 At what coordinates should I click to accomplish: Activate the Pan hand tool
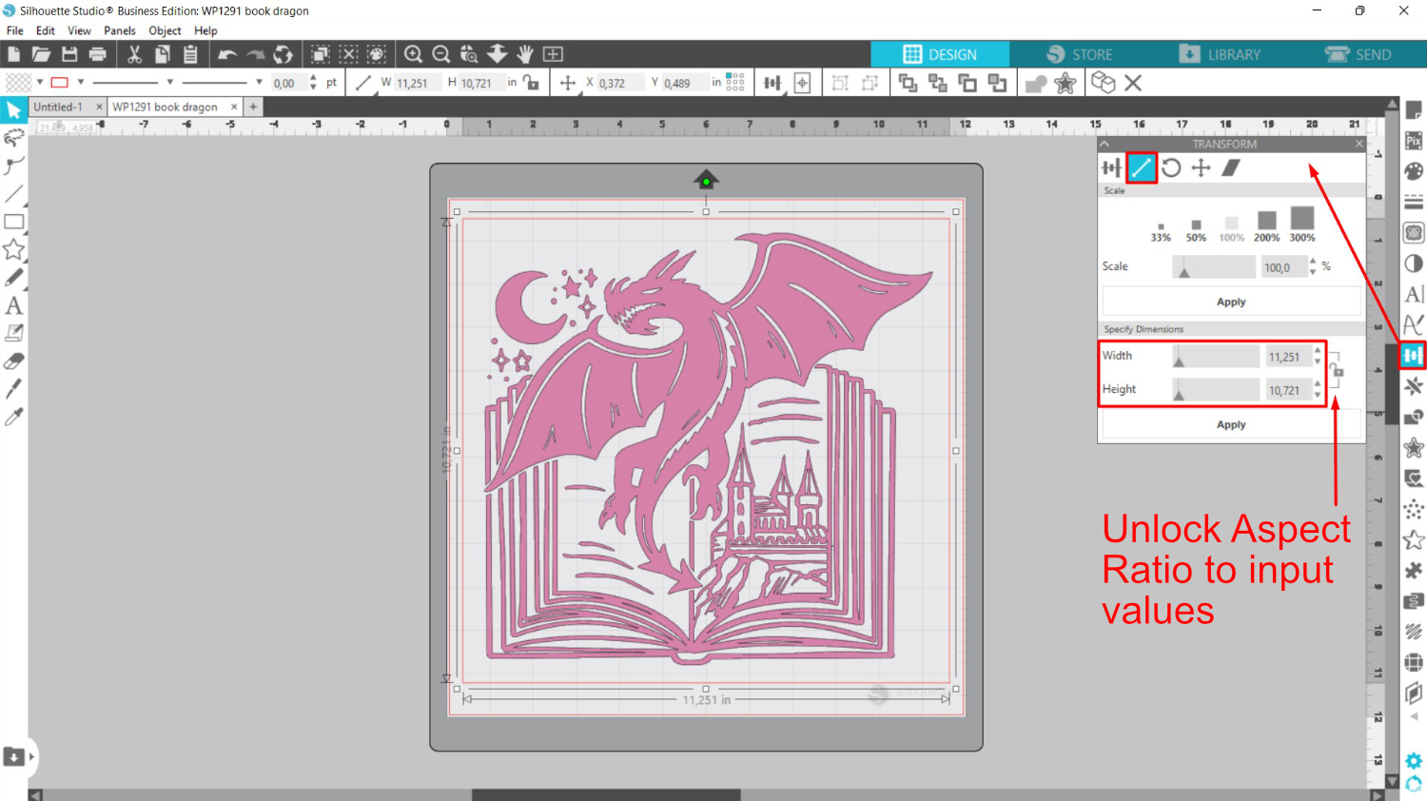pyautogui.click(x=525, y=54)
